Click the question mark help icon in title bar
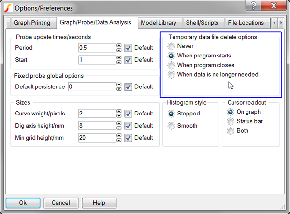The image size is (290, 214). (253, 6)
